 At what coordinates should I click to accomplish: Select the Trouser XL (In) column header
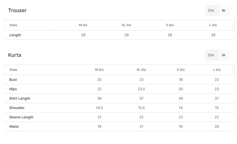click(x=126, y=25)
